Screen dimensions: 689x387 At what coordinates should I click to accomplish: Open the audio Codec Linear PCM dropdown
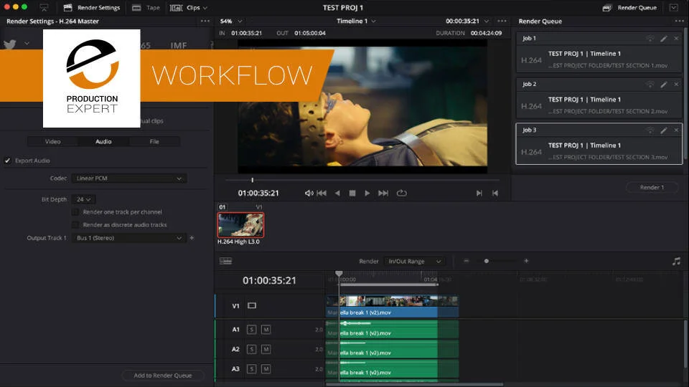click(x=128, y=178)
